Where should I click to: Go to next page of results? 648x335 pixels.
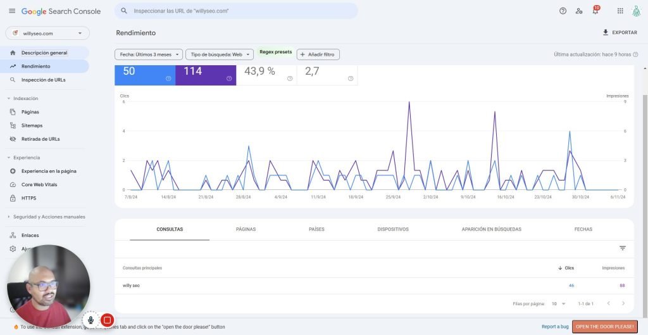point(623,303)
